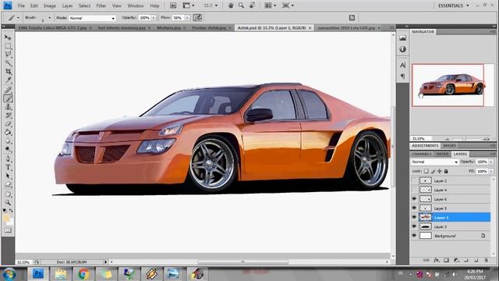The height and width of the screenshot is (281, 499).
Task: Select the Crop tool
Action: coord(8,71)
